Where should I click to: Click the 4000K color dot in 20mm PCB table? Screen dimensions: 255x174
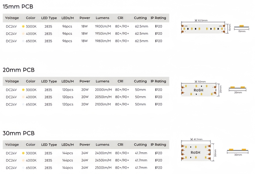[23, 97]
